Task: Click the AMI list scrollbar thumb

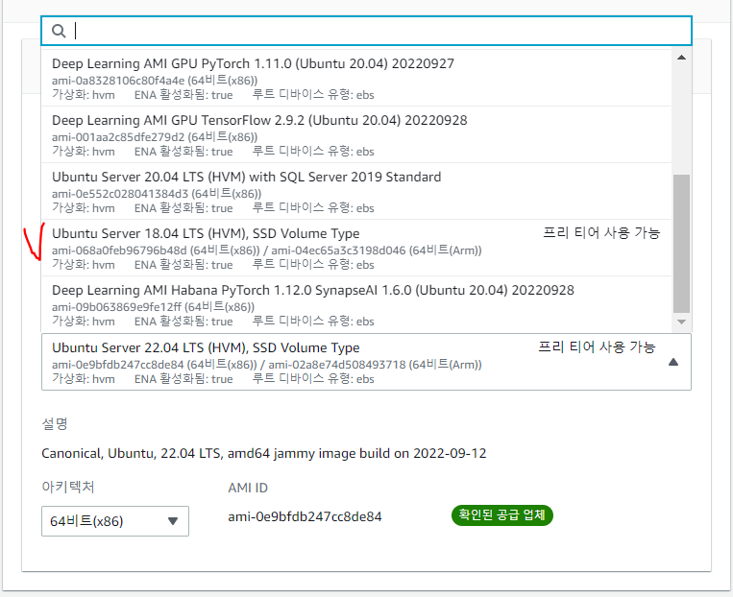Action: [x=681, y=244]
